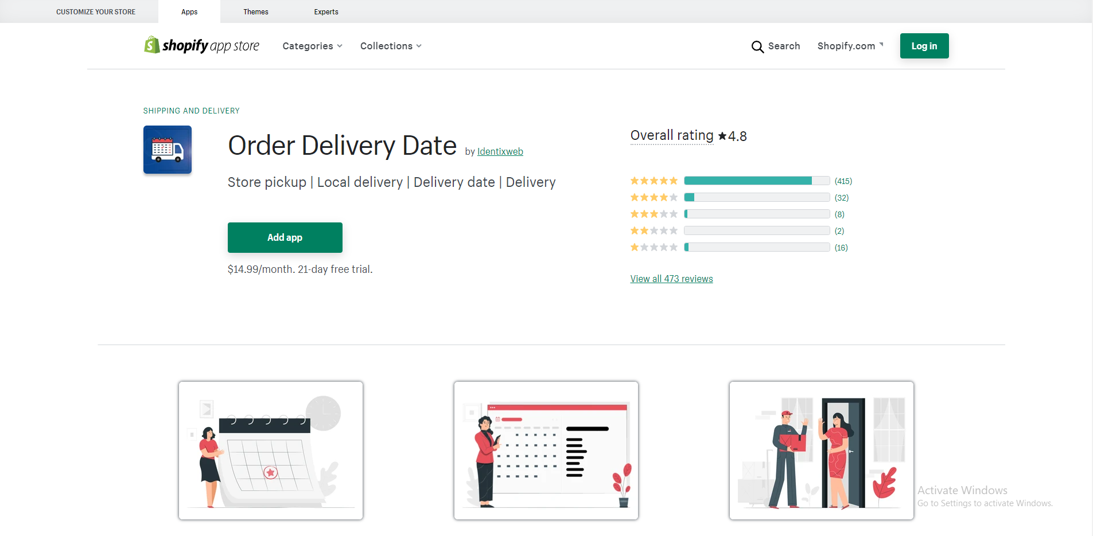
Task: Click the 4-star row star icons
Action: click(x=654, y=197)
